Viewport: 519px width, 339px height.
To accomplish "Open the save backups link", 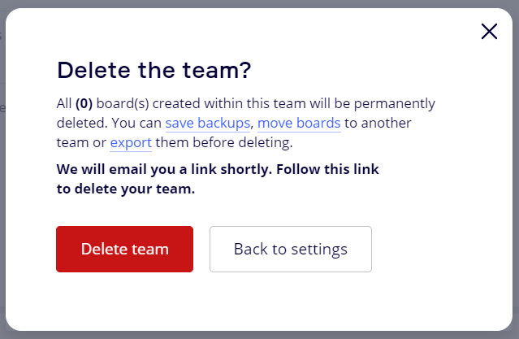I will pos(208,124).
